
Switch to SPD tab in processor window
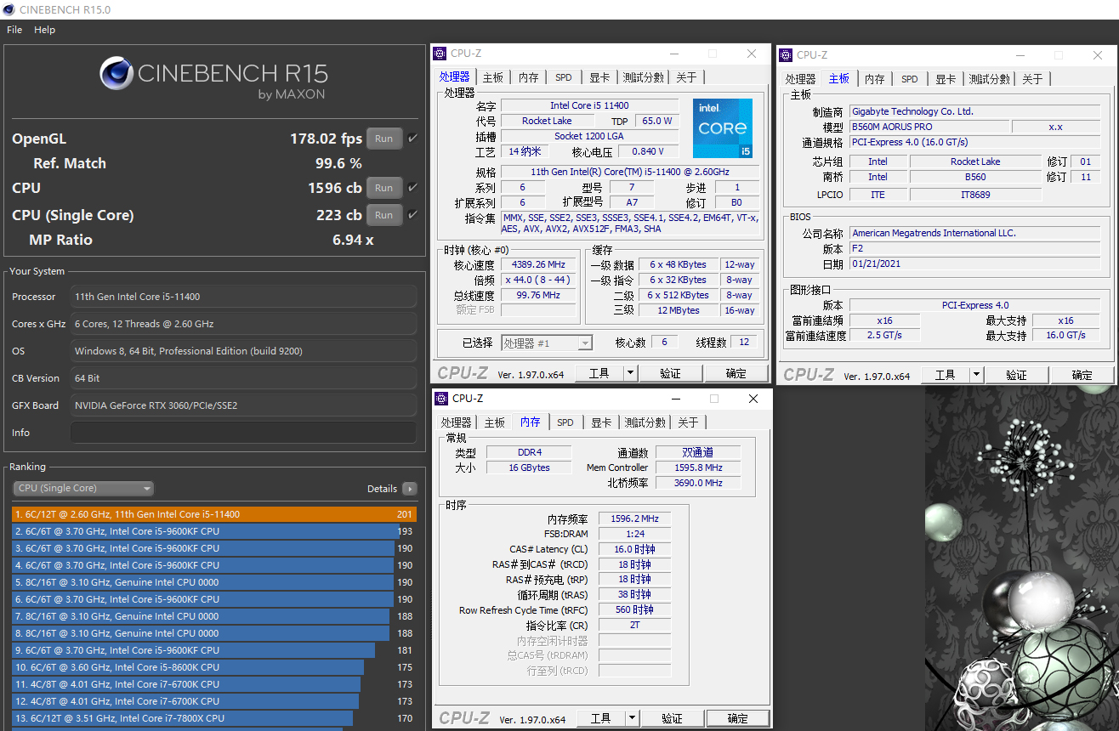point(563,77)
